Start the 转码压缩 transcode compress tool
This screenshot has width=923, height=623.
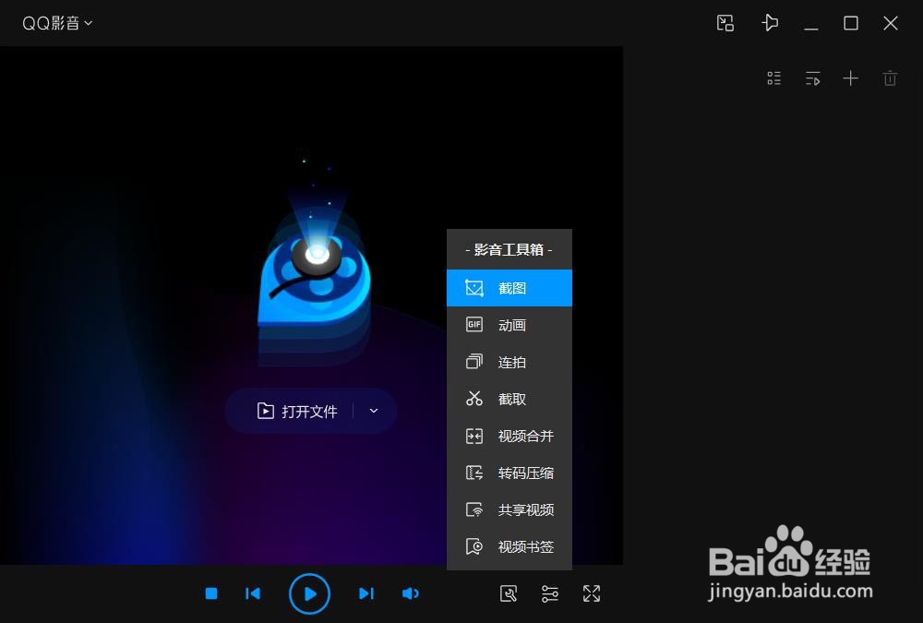509,473
